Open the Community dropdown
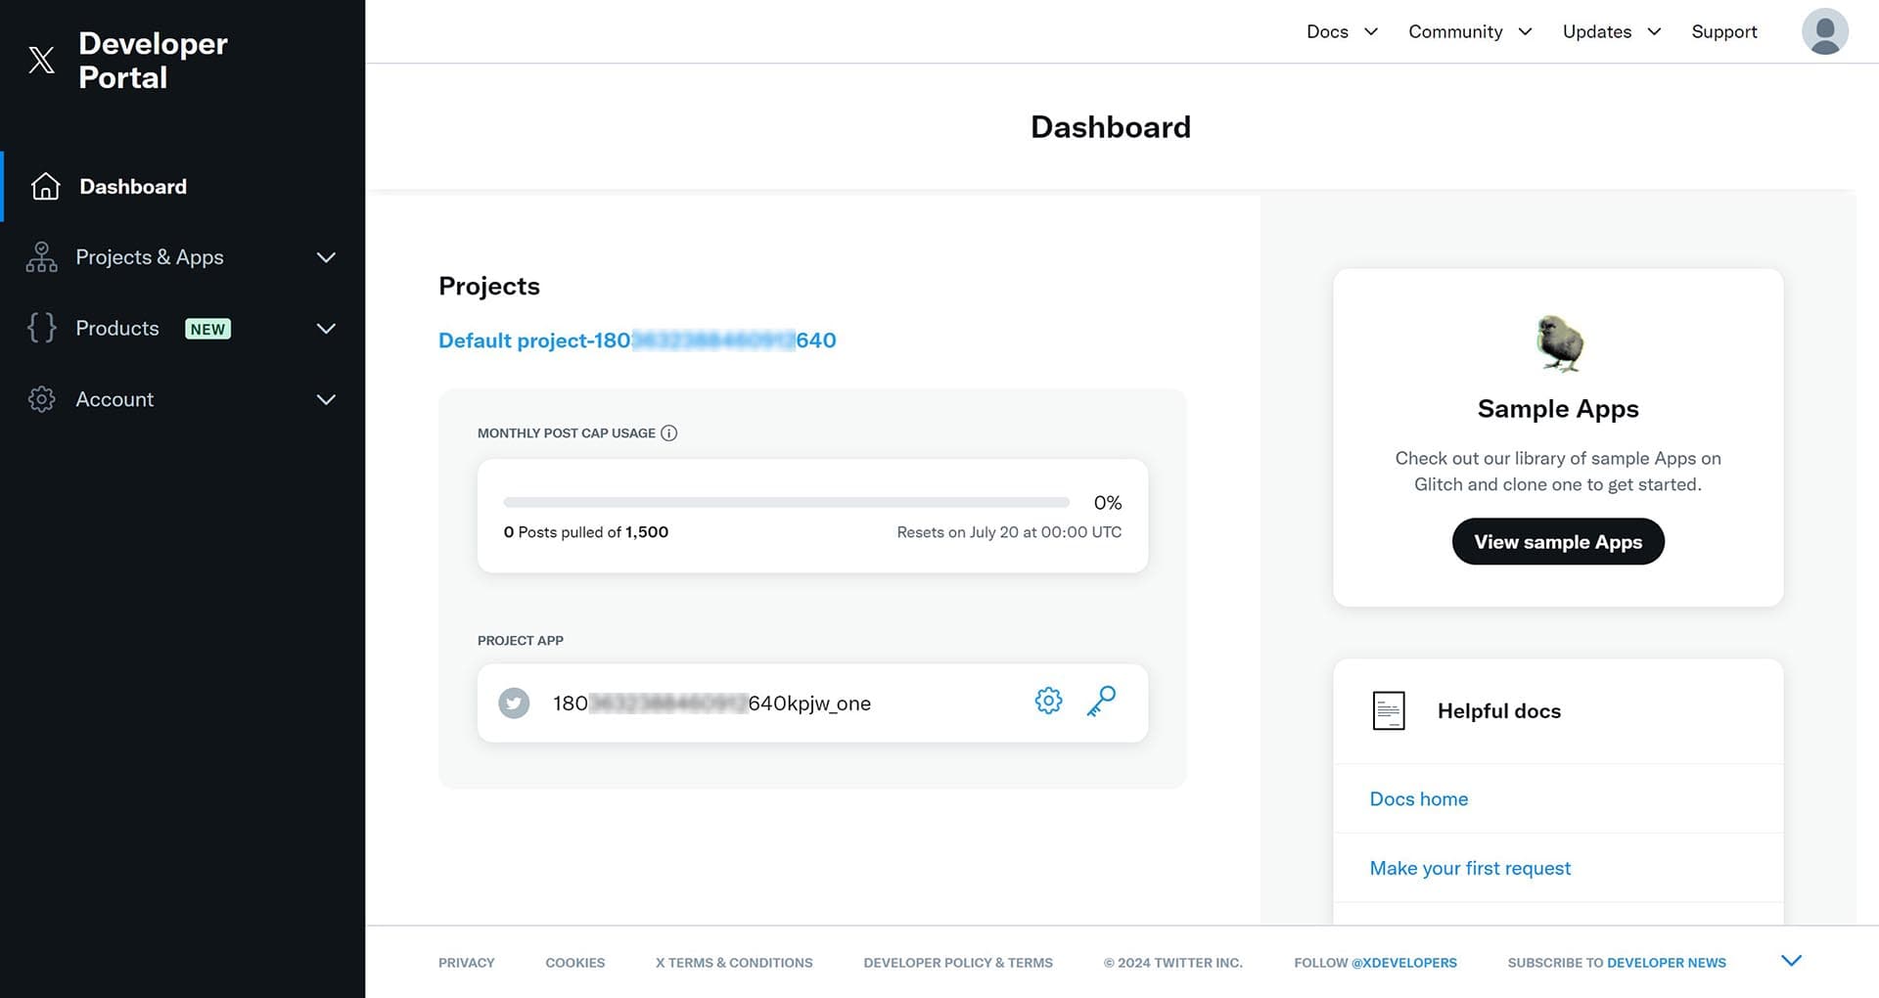1879x998 pixels. pyautogui.click(x=1469, y=31)
